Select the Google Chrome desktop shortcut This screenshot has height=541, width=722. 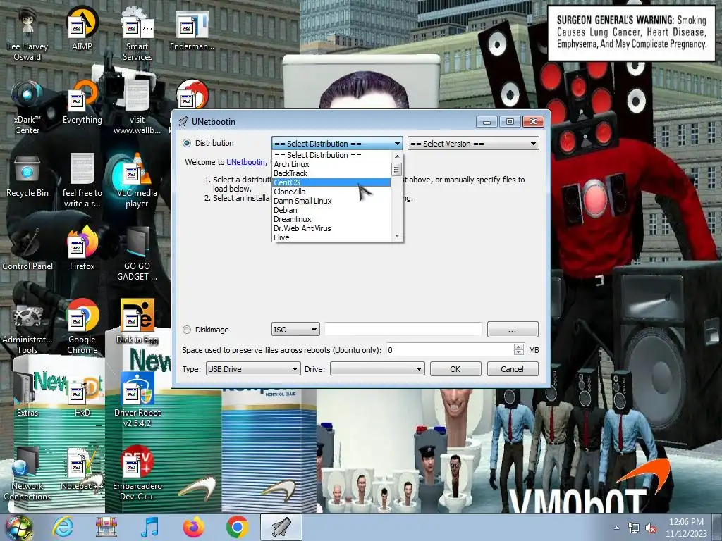[82, 328]
